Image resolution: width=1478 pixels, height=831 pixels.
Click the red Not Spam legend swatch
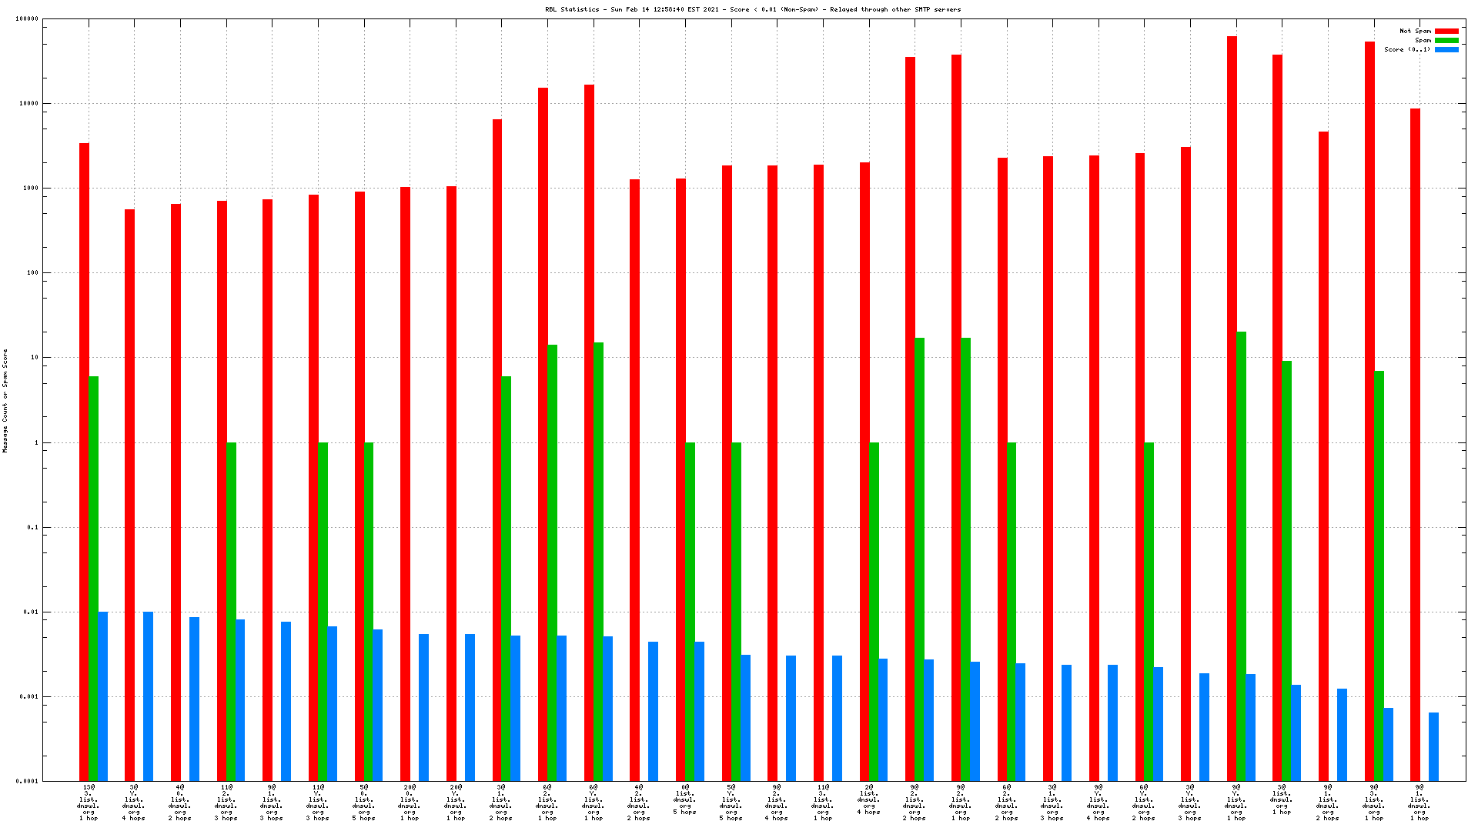point(1446,32)
